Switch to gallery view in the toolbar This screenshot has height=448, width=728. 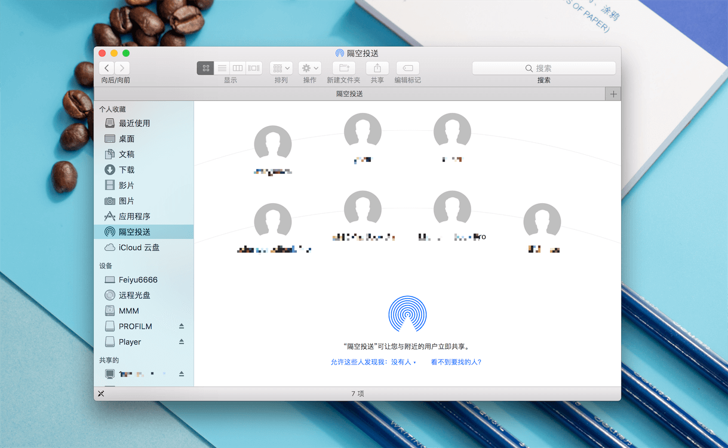point(253,68)
